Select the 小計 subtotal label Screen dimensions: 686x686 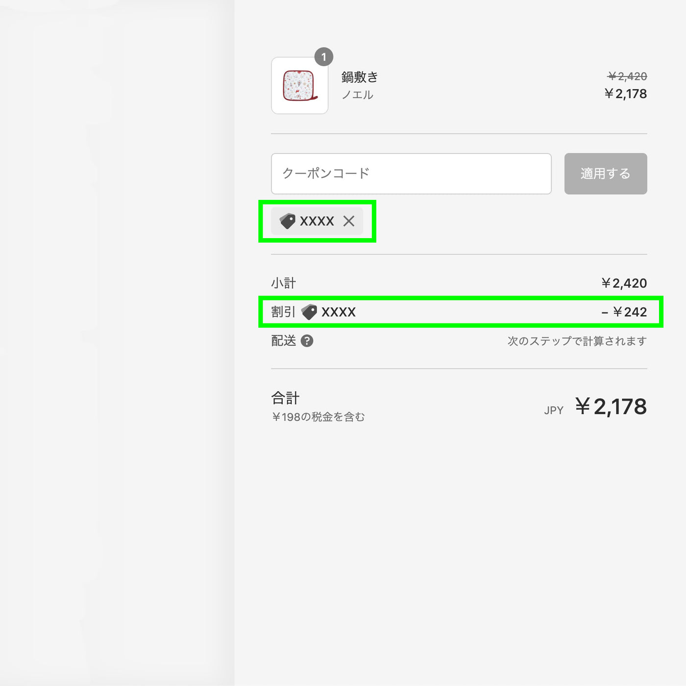pos(283,283)
